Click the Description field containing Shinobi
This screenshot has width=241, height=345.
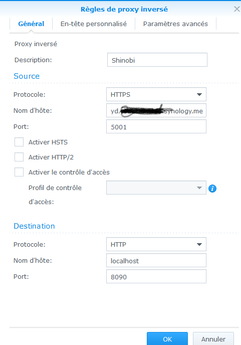coord(157,60)
